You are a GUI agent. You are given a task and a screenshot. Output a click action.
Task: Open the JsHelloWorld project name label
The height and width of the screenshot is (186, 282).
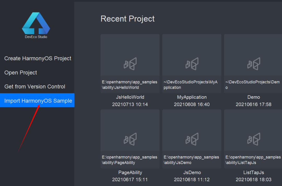click(130, 97)
